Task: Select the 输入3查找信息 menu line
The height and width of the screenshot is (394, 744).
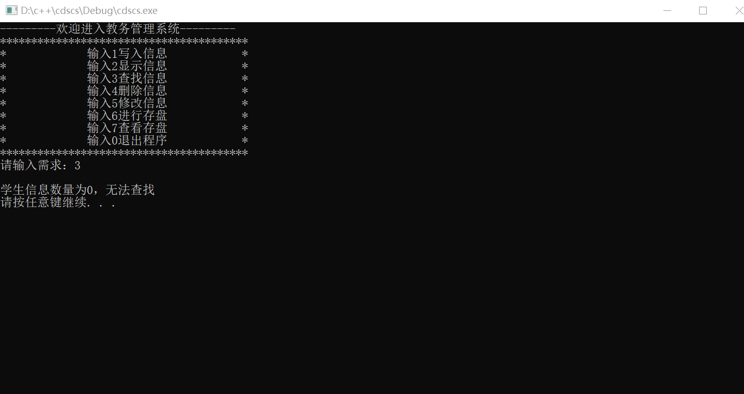Action: 127,78
